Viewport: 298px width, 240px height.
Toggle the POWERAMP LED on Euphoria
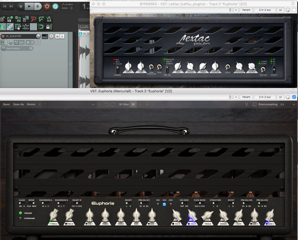pos(20,218)
